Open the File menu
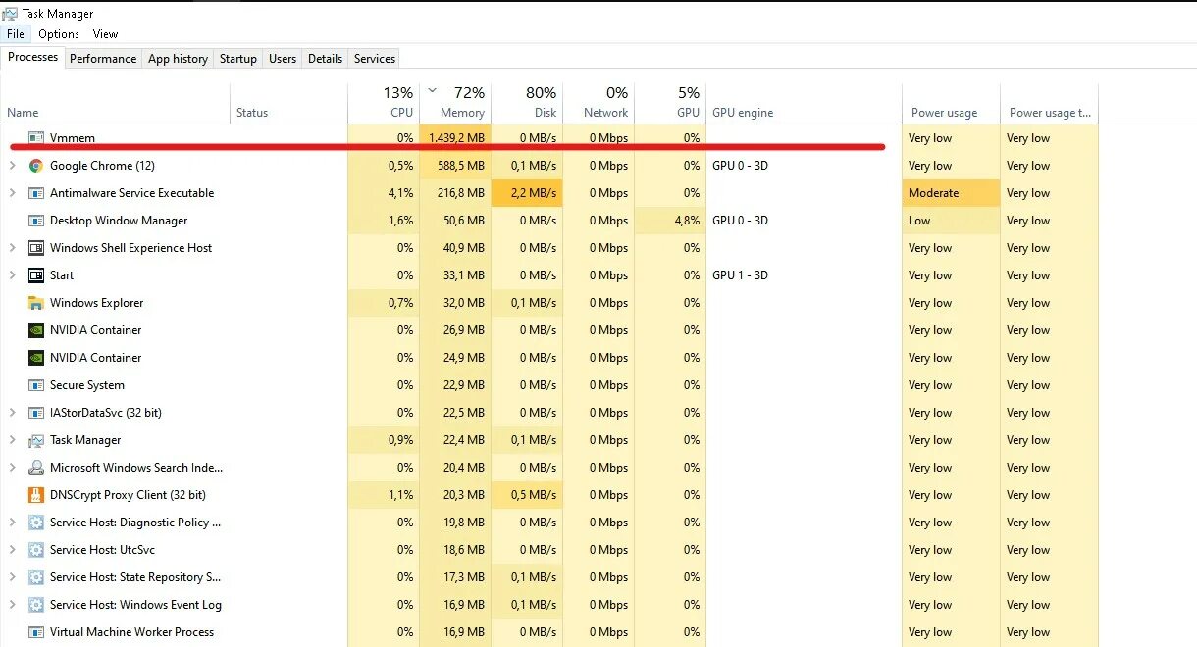 coord(16,34)
